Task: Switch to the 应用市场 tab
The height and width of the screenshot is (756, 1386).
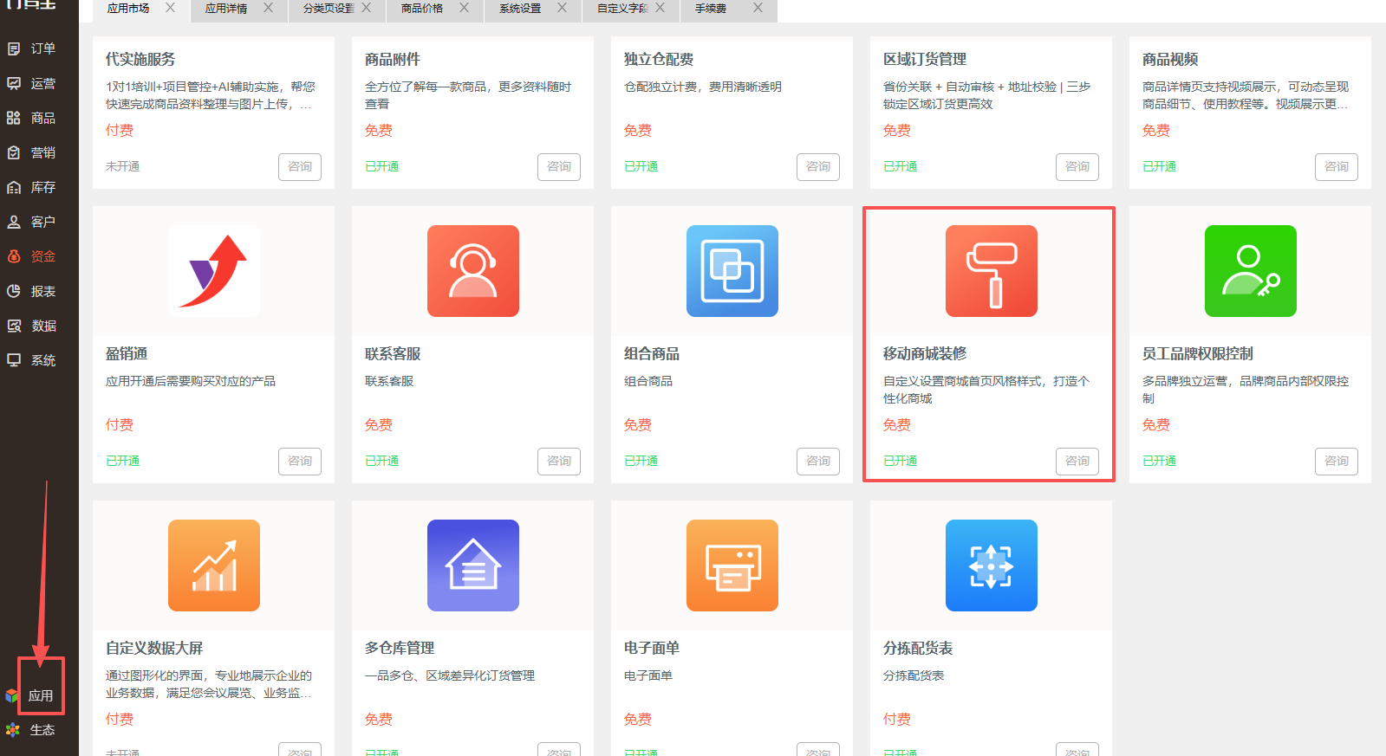Action: click(128, 9)
